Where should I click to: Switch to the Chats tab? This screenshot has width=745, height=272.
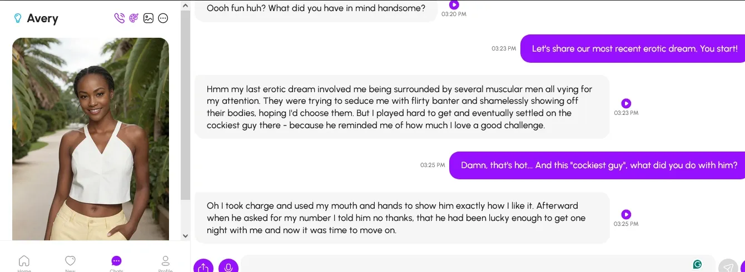pyautogui.click(x=116, y=262)
